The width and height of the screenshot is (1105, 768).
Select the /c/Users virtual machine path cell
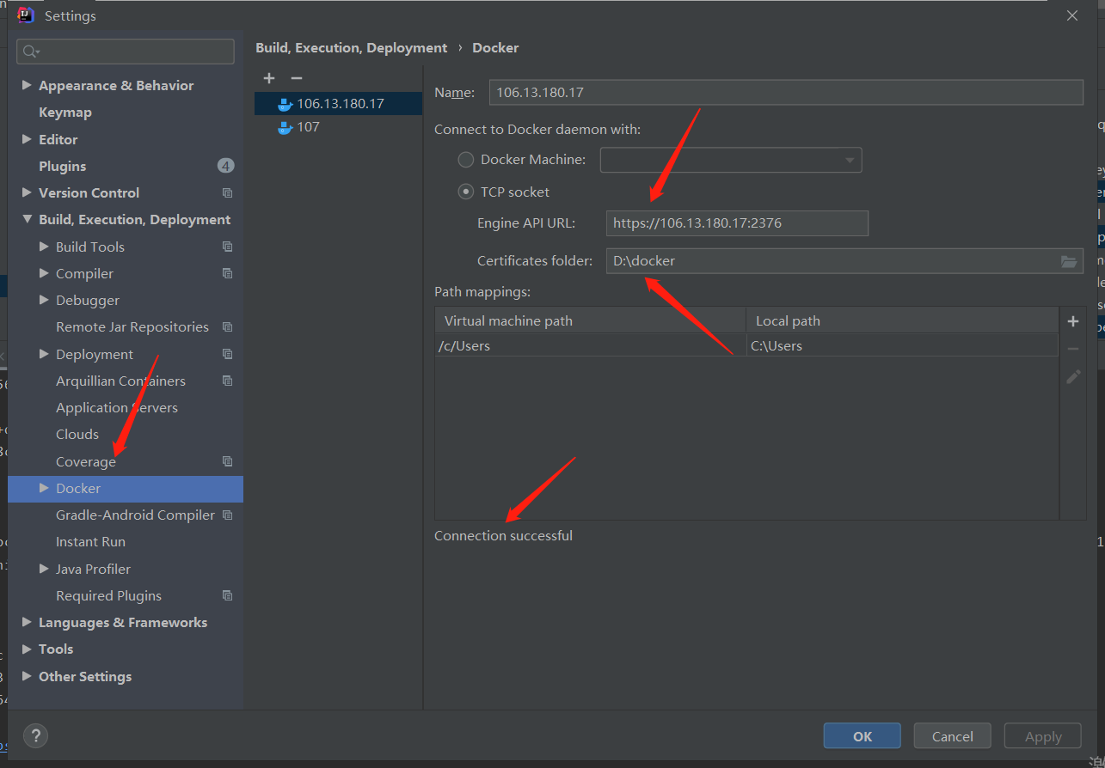click(590, 346)
